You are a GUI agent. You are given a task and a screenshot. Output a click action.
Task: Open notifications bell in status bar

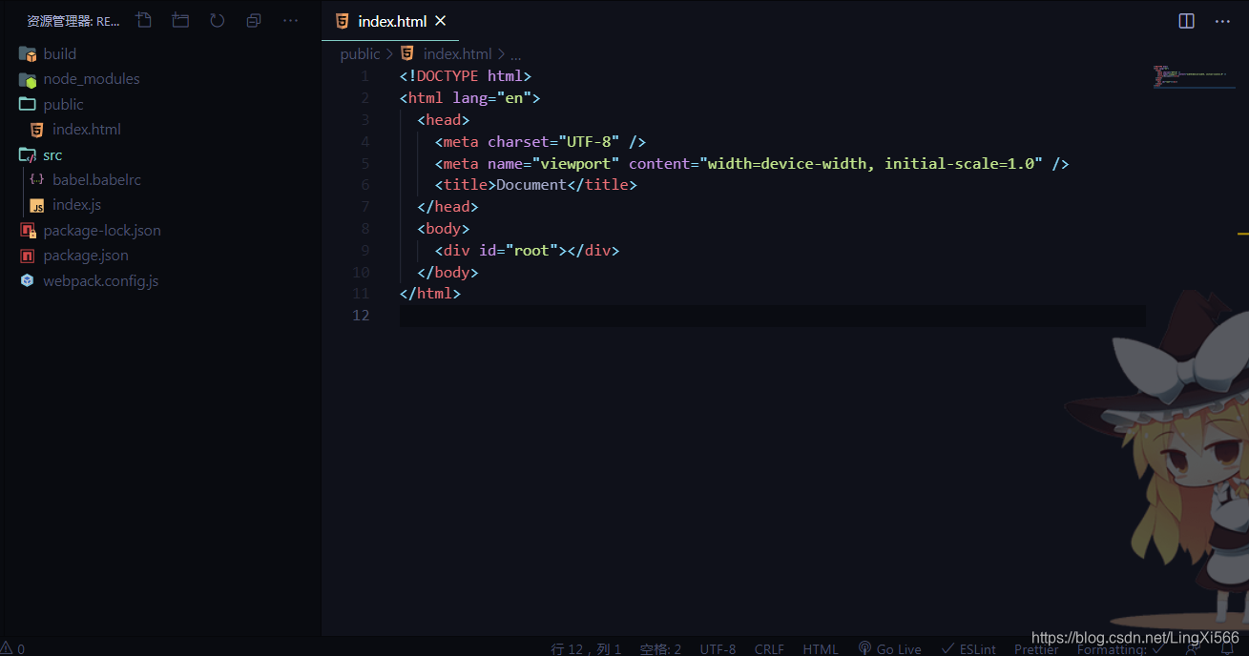(x=1228, y=649)
